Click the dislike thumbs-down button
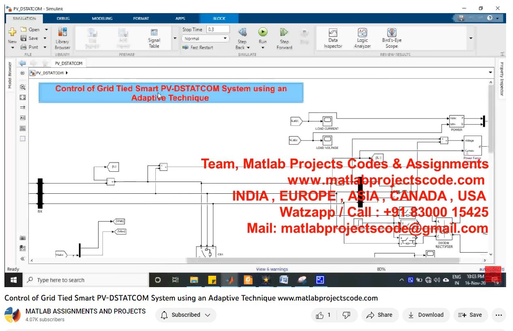 pyautogui.click(x=347, y=315)
